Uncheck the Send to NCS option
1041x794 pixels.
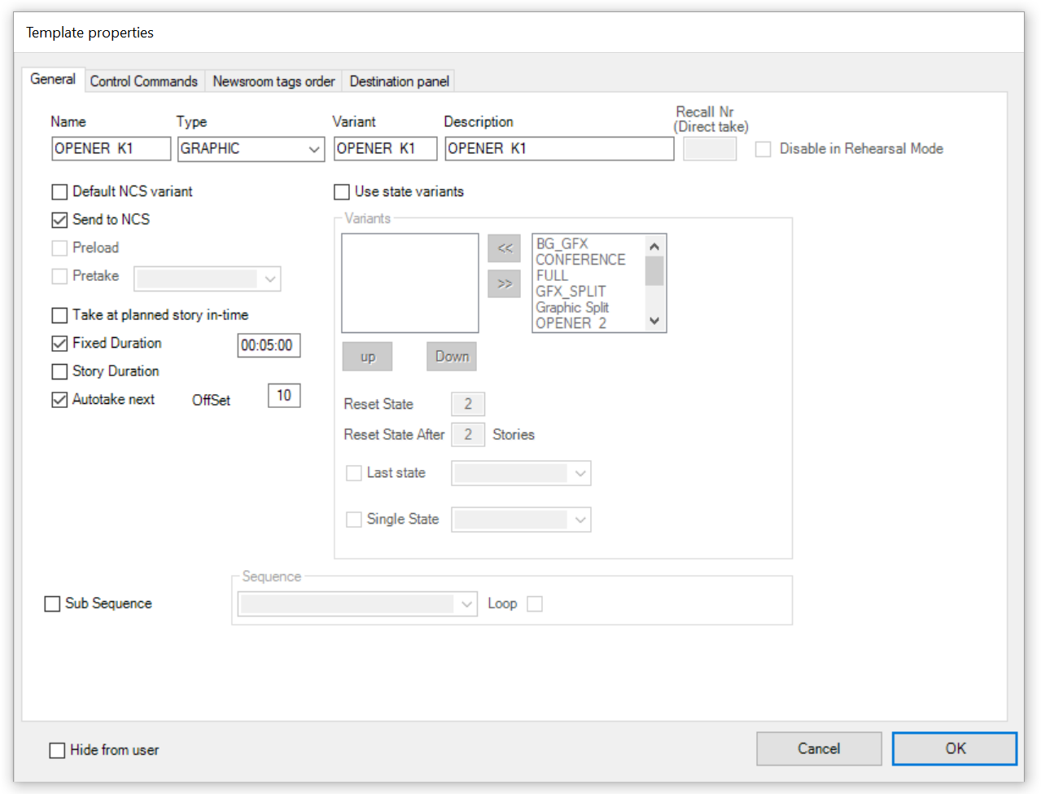[59, 220]
